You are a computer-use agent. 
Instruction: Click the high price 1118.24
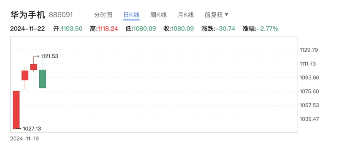pyautogui.click(x=107, y=29)
